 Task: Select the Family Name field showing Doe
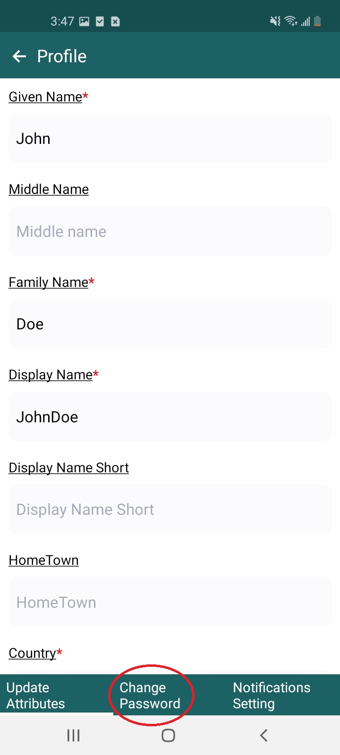[x=170, y=324]
